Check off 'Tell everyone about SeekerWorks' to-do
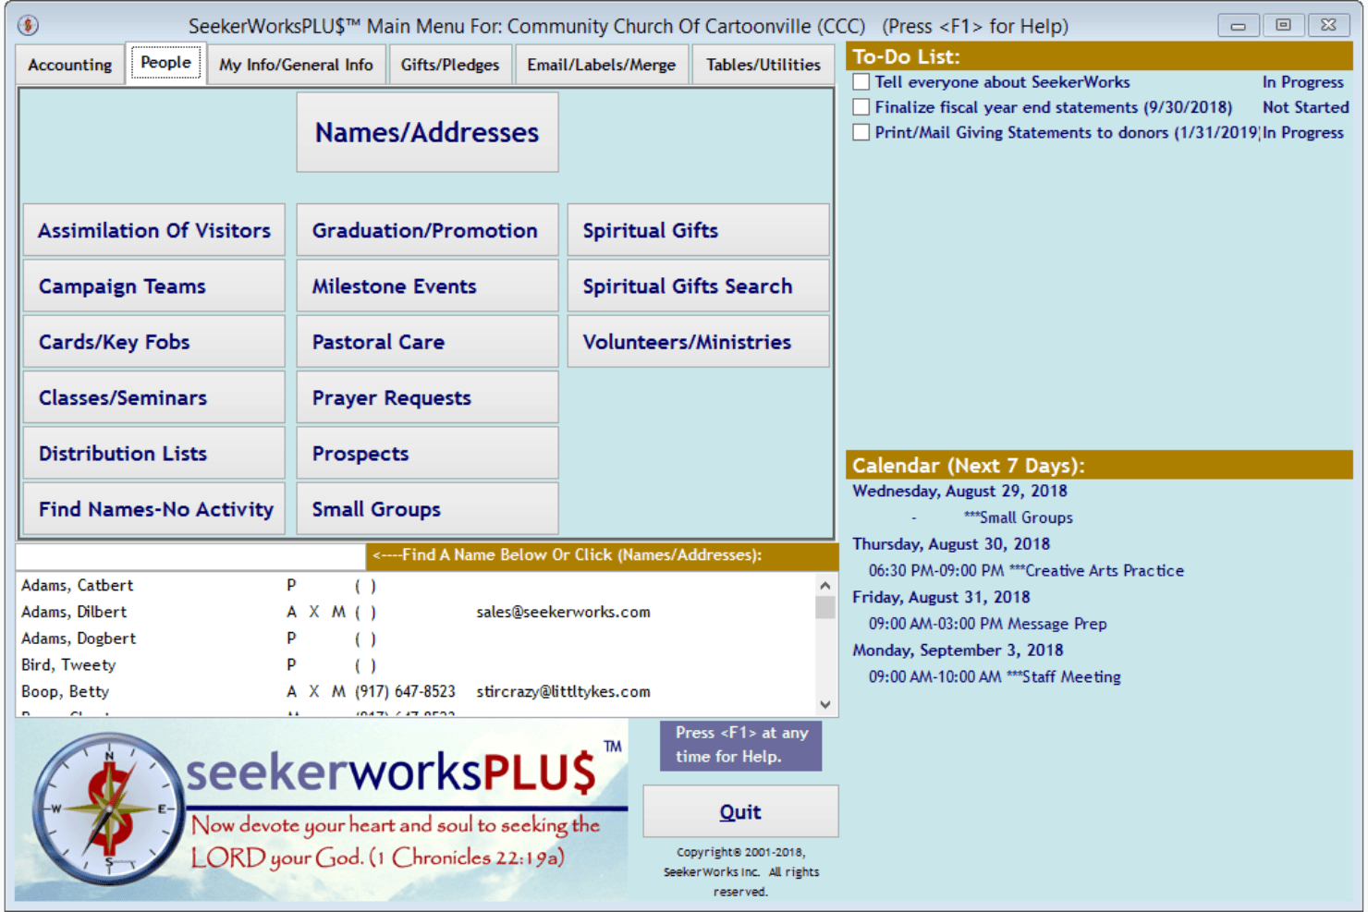This screenshot has height=912, width=1368. pyautogui.click(x=861, y=82)
